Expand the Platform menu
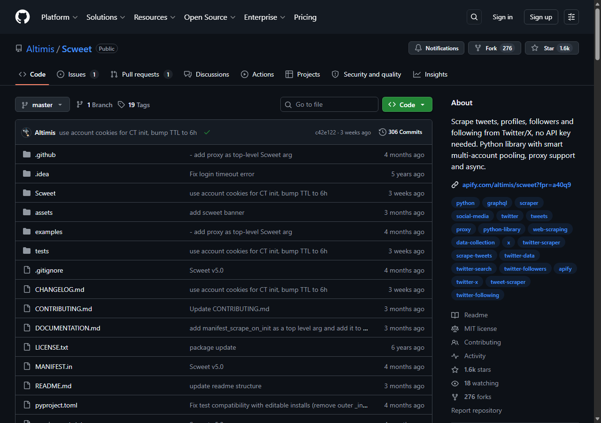 coord(59,17)
